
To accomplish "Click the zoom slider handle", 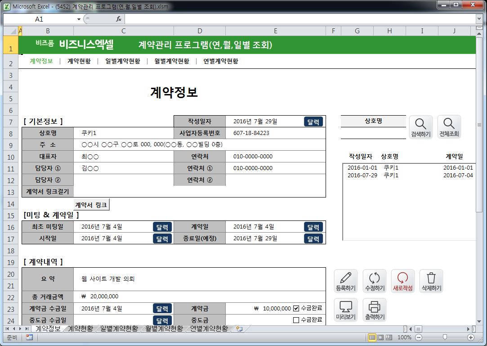I will pos(445,337).
